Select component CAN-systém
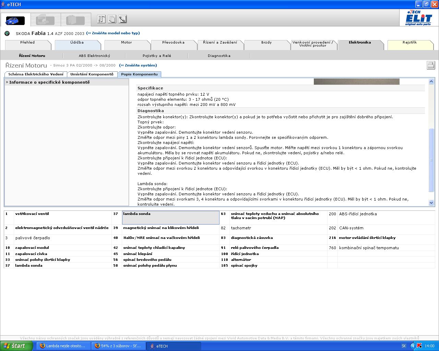The width and height of the screenshot is (439, 351). (351, 228)
